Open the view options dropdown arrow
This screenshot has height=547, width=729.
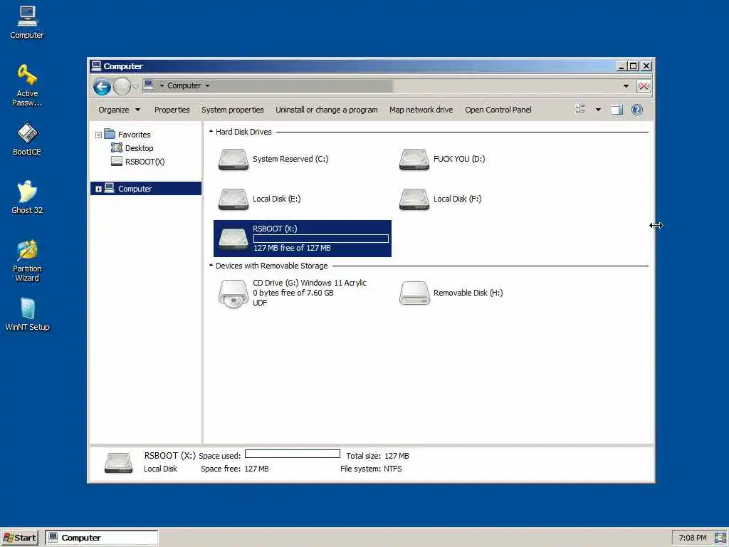pos(598,110)
